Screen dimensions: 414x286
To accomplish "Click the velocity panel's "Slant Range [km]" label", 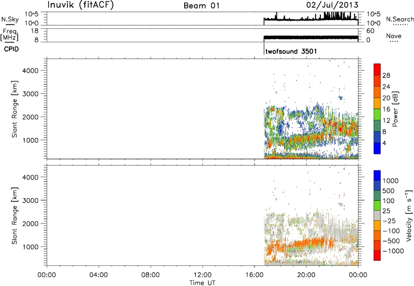I will pos(14,216).
